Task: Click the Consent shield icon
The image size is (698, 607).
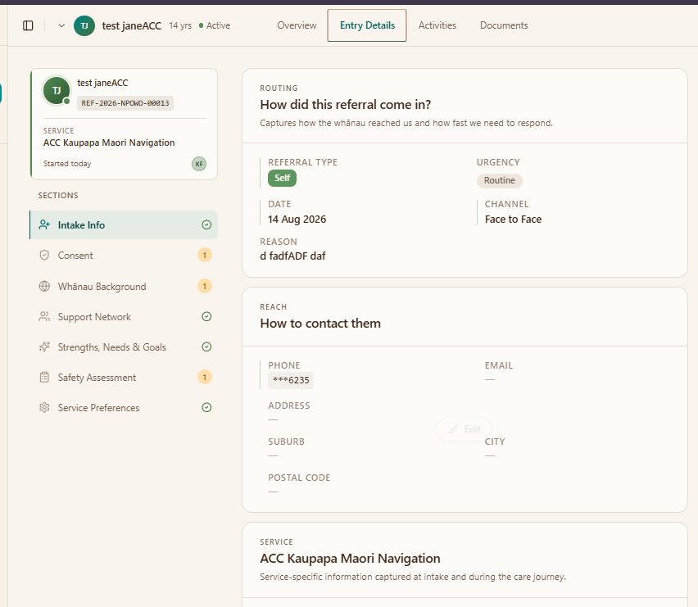Action: [x=44, y=255]
